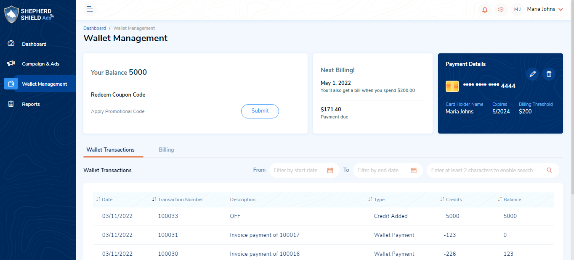
Task: Click the search magnifier icon
Action: [549, 170]
